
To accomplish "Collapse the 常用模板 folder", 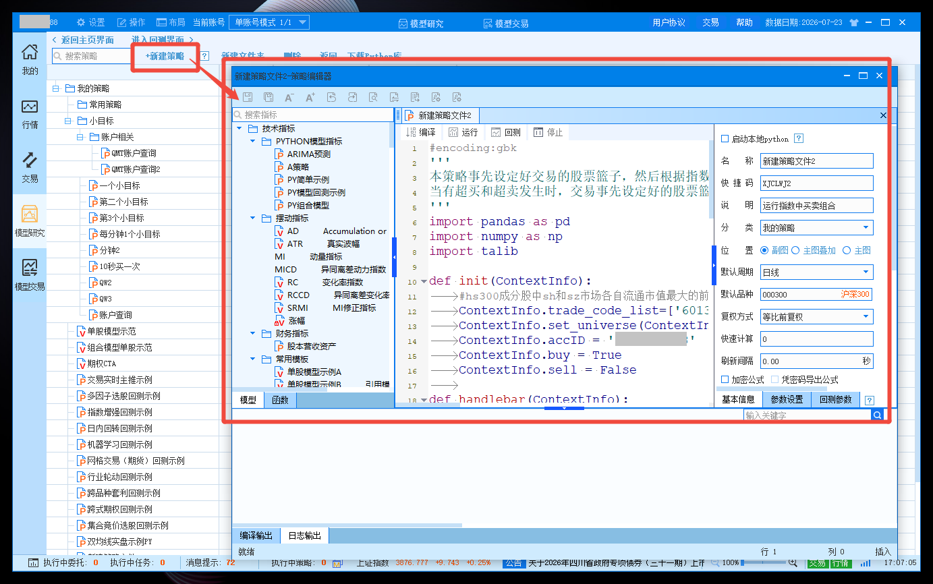I will (x=252, y=359).
